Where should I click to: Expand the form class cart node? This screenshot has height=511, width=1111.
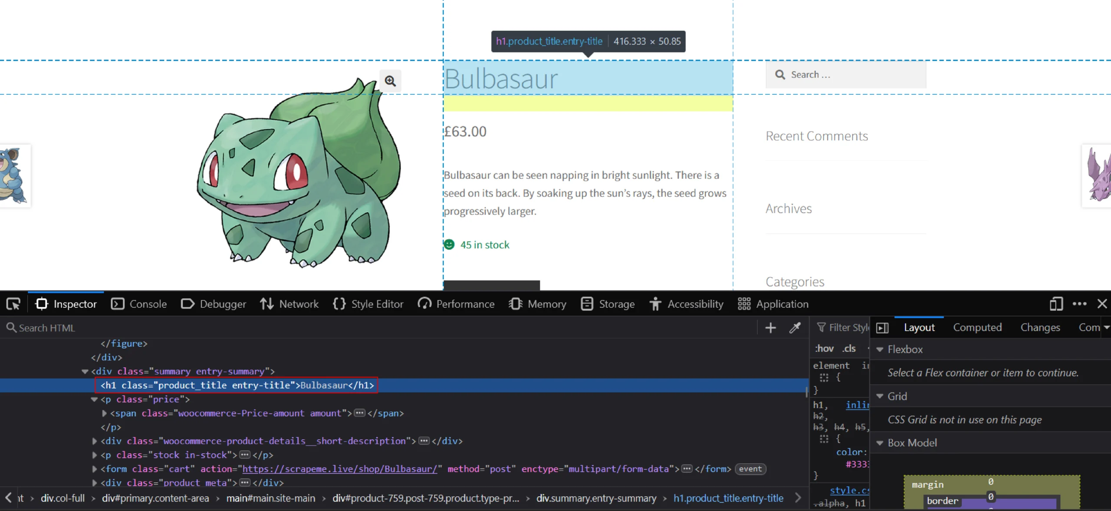point(95,469)
